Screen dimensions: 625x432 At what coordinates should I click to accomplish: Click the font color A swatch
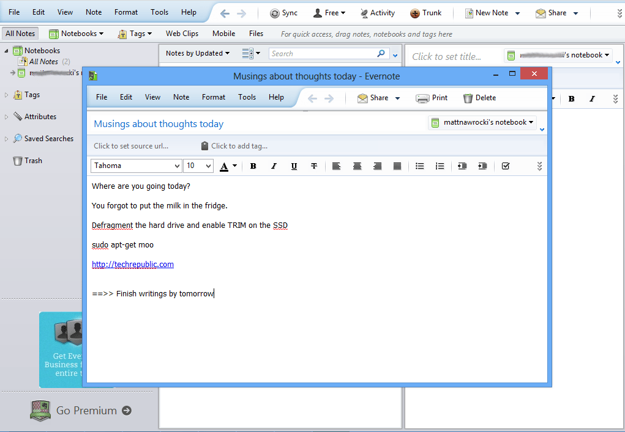point(224,166)
